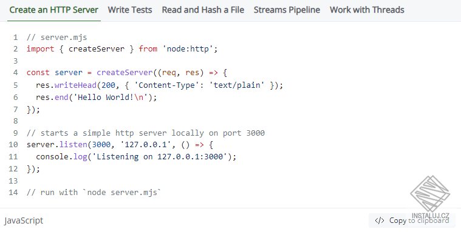Click the code brackets icon beside Copy
Image resolution: width=461 pixels, height=232 pixels.
point(380,220)
